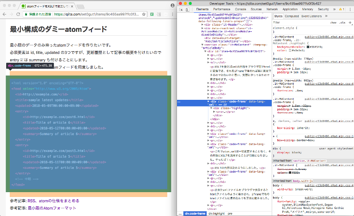Click the Chrome address bar URL
This screenshot has height=216, width=354.
(96, 14)
